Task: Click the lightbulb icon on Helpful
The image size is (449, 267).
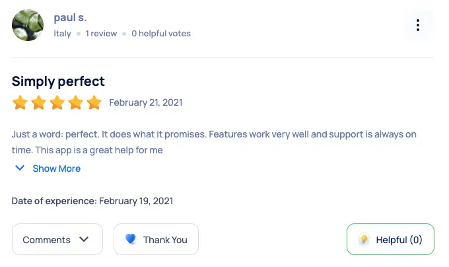Action: pos(364,240)
